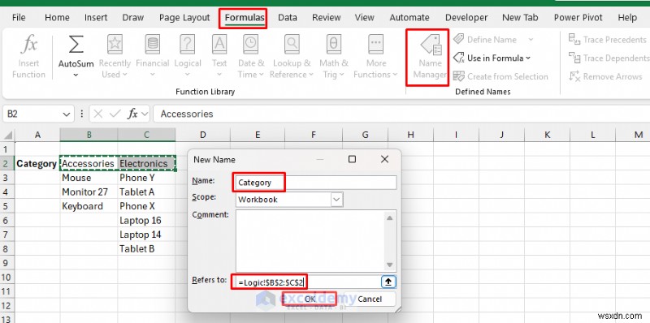Open Lookup & Reference functions
The width and height of the screenshot is (650, 323).
(292, 56)
